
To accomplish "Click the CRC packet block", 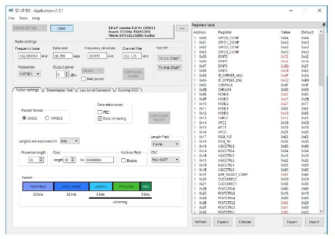I will 145,187.
